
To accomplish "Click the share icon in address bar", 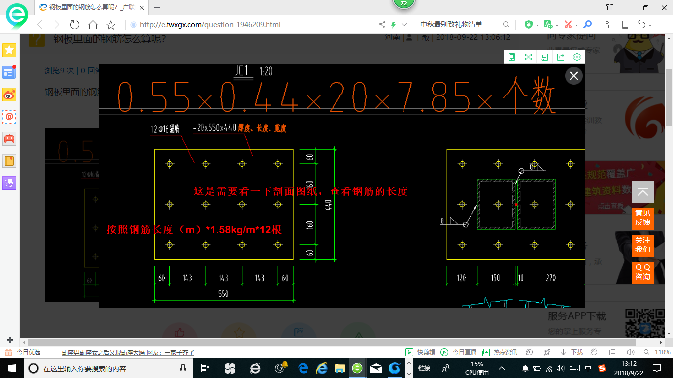I will click(x=382, y=25).
